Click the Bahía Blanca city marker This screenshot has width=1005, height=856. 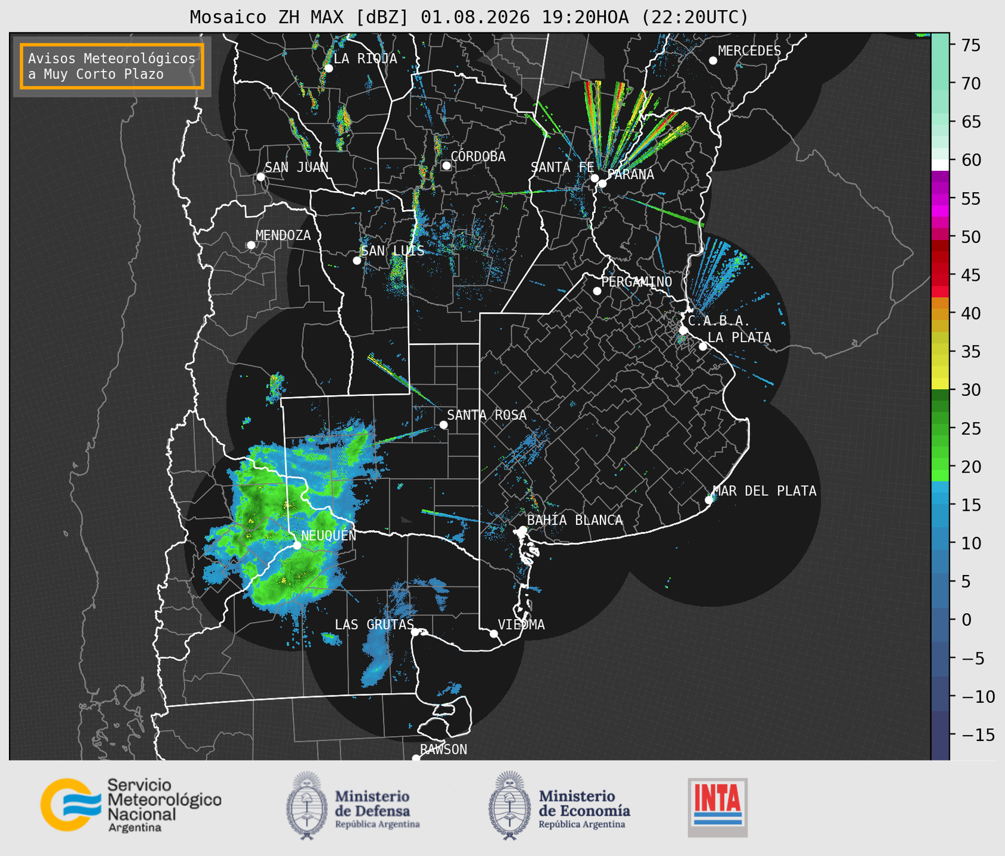tap(522, 530)
